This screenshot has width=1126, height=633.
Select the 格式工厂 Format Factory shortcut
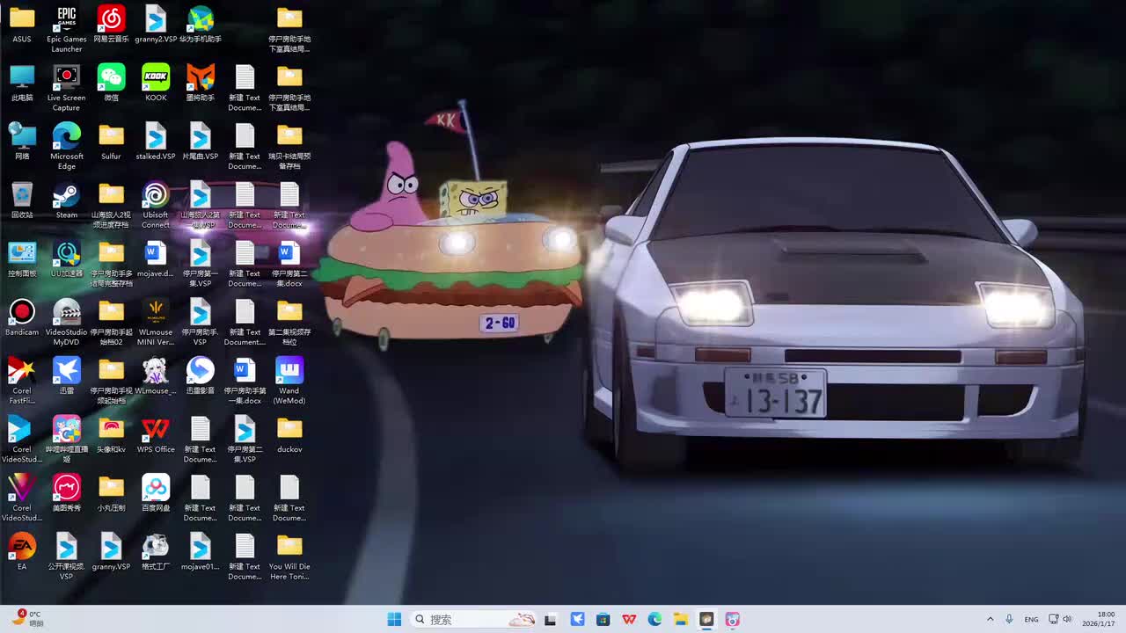tap(156, 552)
